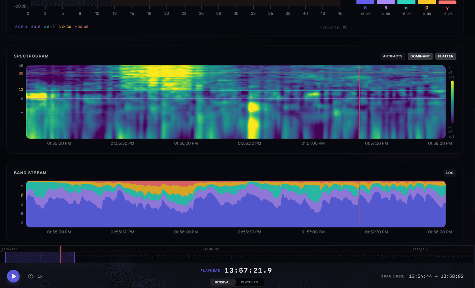
Task: Click the BAND STREAM panel title
Action: tap(30, 173)
